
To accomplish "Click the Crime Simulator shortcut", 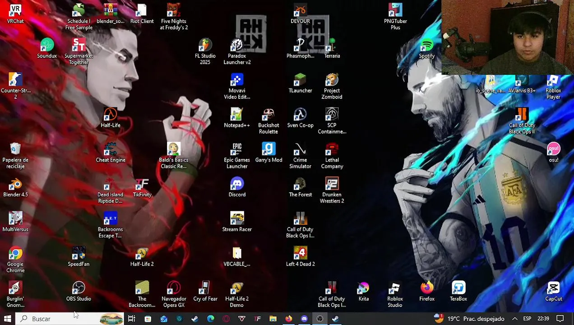I will coord(300,156).
